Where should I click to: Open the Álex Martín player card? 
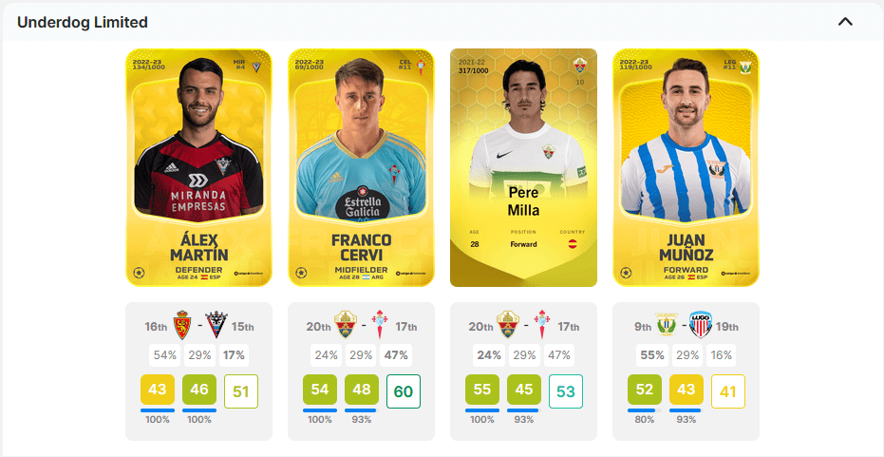198,167
